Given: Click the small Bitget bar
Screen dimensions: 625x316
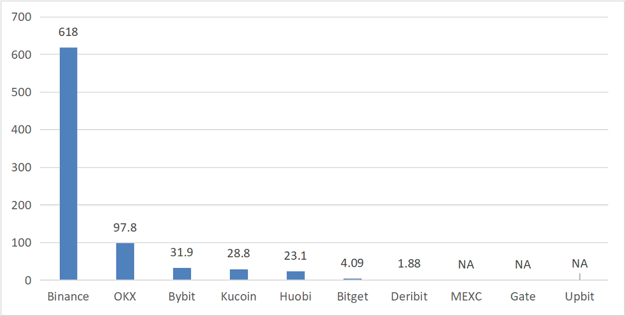Looking at the screenshot, I should [x=352, y=279].
